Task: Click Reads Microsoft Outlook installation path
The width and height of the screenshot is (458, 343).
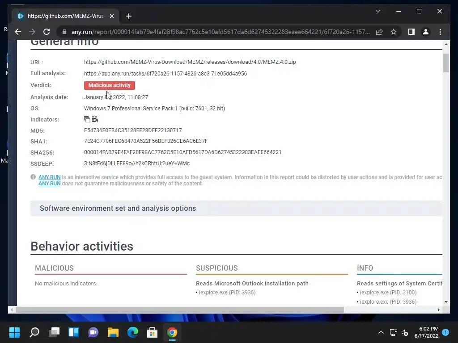Action: point(252,283)
